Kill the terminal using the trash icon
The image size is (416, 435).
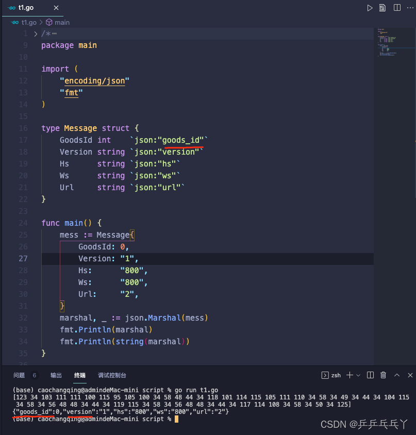click(384, 375)
